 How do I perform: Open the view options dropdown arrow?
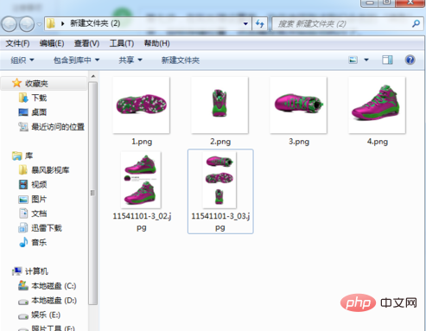366,60
